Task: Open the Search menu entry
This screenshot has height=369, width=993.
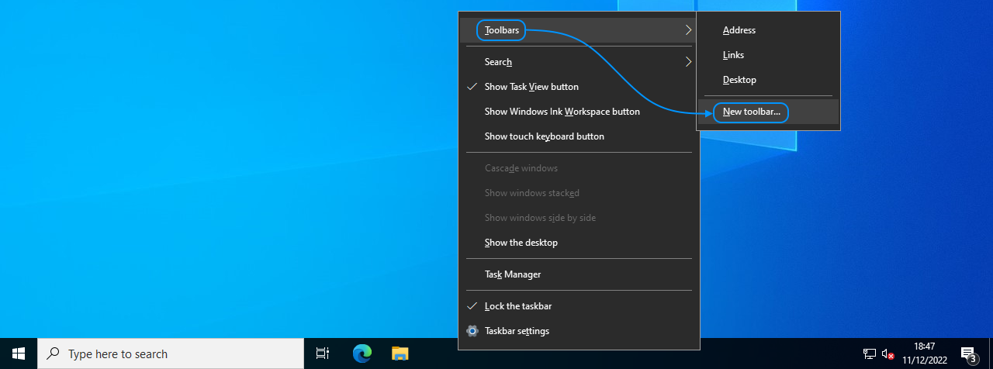Action: pos(579,62)
